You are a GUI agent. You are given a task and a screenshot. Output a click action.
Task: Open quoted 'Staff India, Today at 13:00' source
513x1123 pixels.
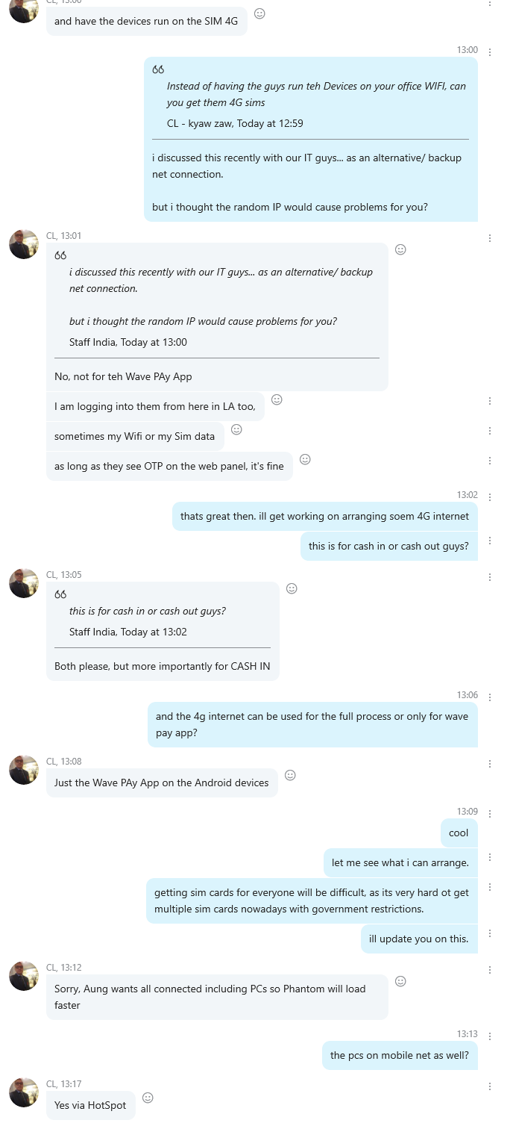[x=128, y=342]
